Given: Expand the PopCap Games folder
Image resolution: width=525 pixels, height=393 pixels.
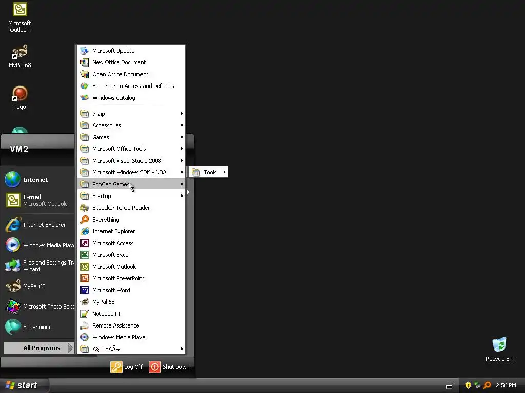Looking at the screenshot, I should click(131, 184).
